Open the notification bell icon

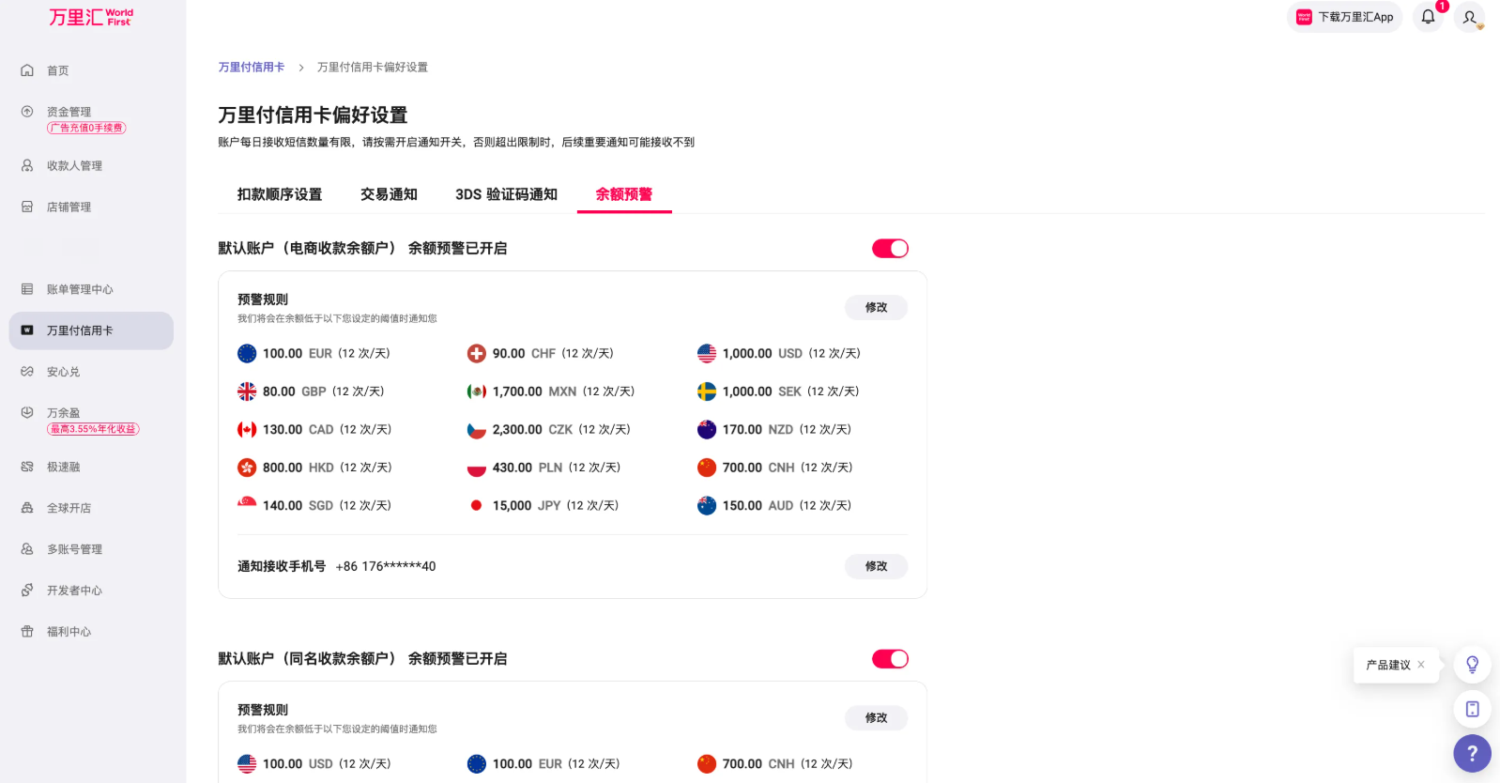(x=1428, y=17)
